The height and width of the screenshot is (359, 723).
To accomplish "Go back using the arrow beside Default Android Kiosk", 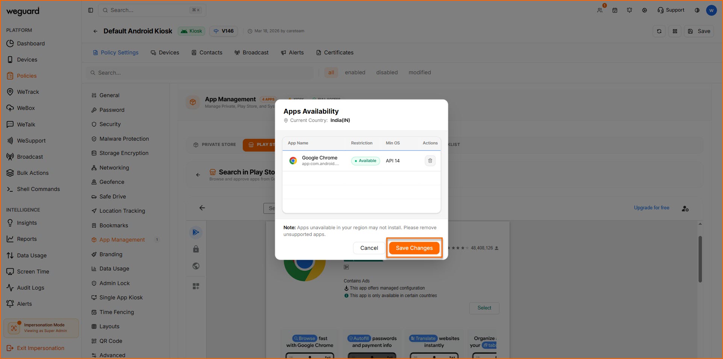I will coord(95,31).
